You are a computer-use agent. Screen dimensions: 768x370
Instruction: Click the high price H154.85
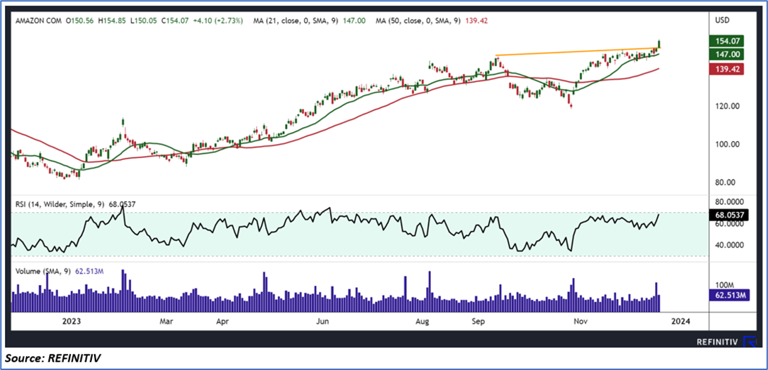[x=111, y=21]
